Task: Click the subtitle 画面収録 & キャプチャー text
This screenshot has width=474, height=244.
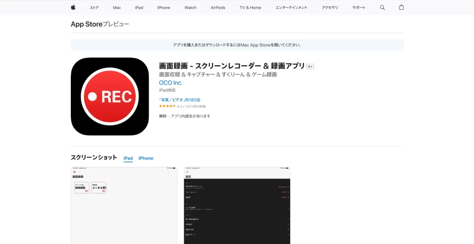Action: click(x=218, y=74)
